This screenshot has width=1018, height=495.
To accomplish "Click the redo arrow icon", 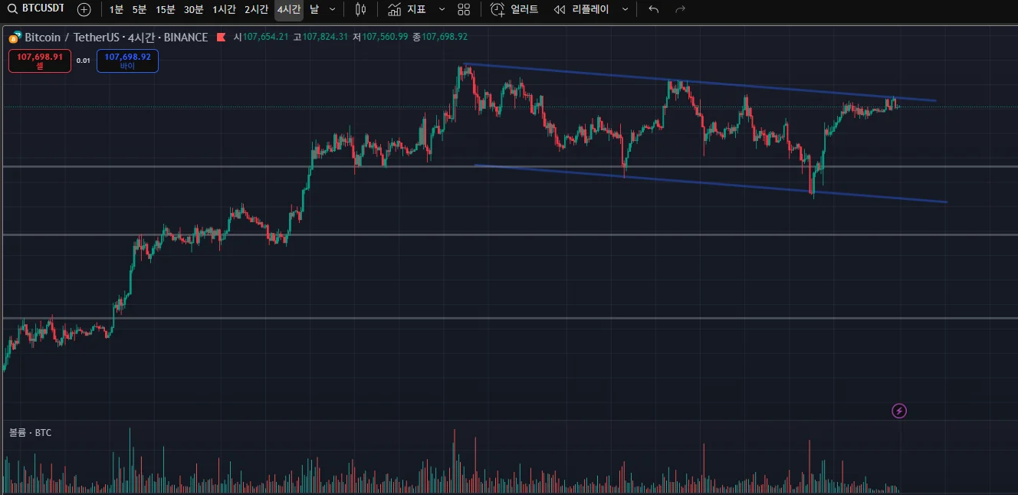I will [680, 10].
